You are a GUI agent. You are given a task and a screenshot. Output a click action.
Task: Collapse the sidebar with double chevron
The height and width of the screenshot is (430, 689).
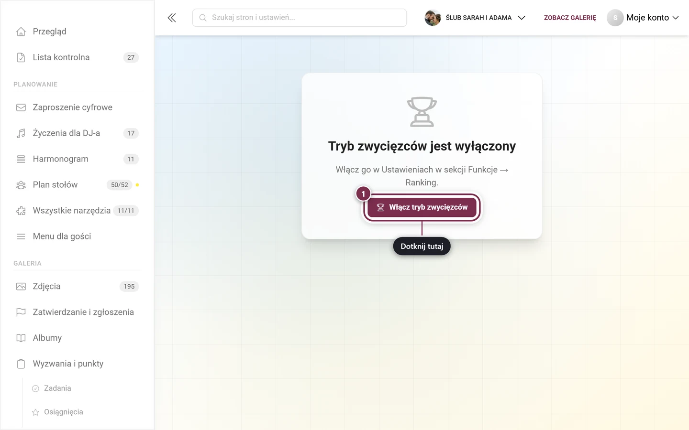tap(172, 18)
